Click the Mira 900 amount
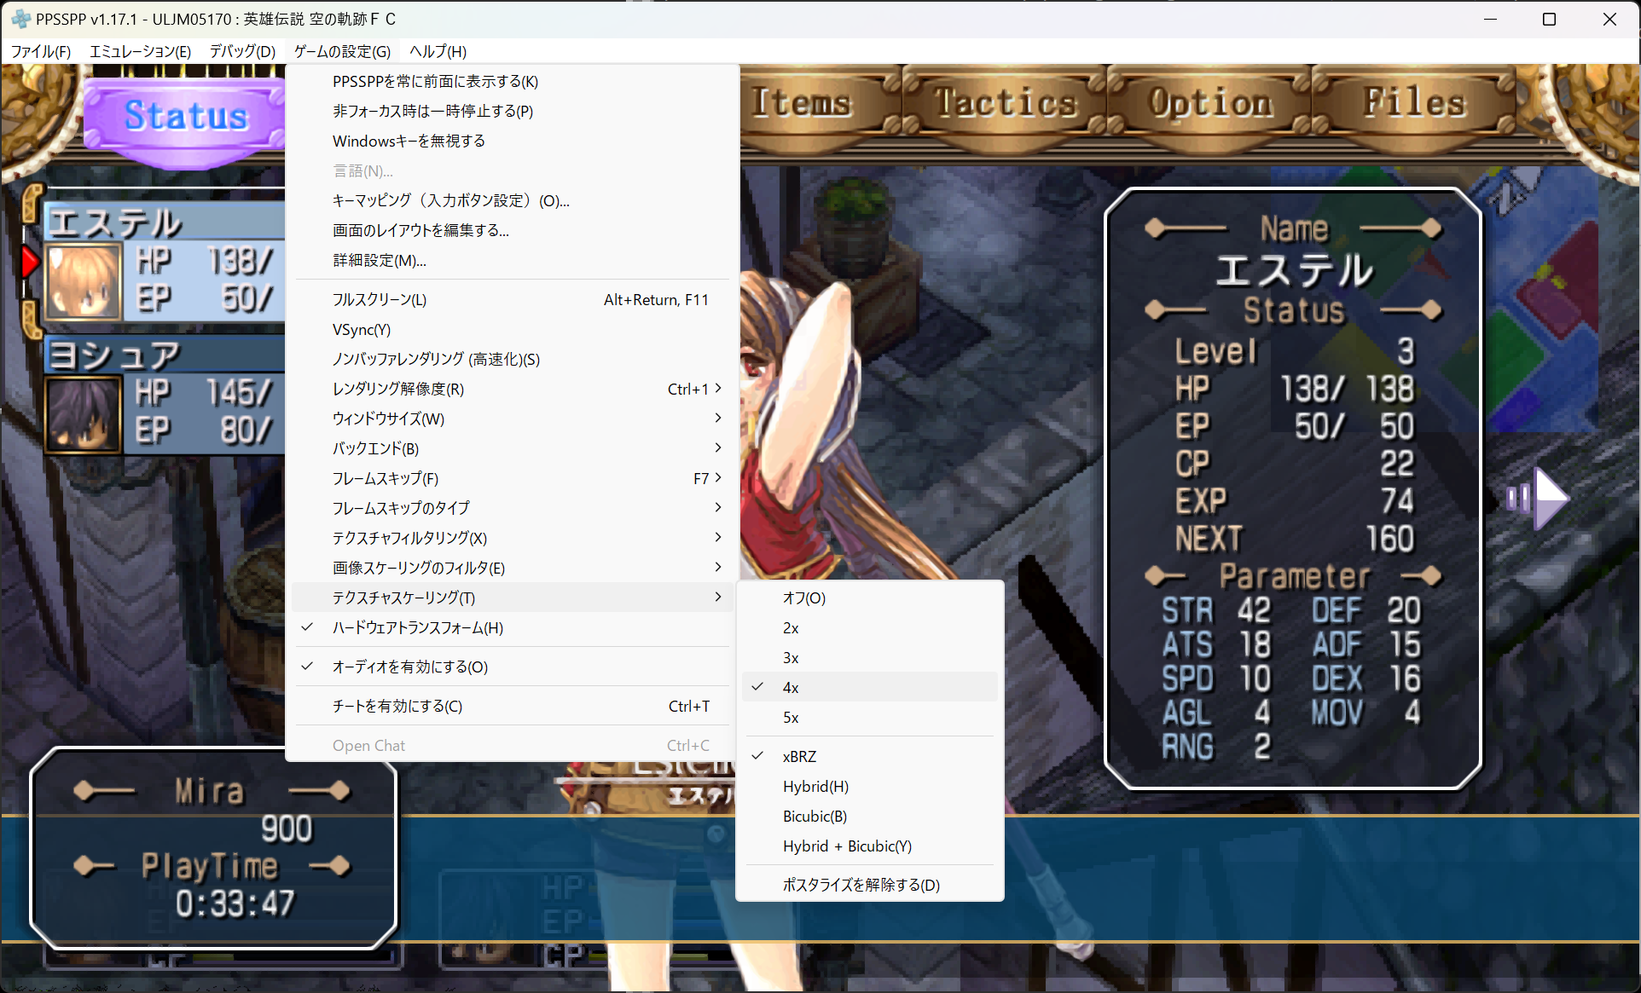 (287, 828)
